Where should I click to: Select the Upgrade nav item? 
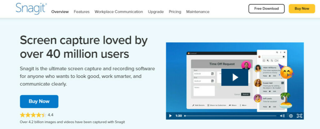click(x=156, y=12)
